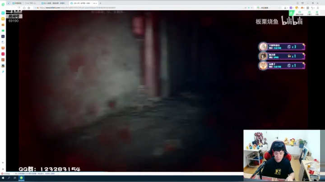Viewport: 325px width, 182px height.
Task: Click the undo closed tab icon
Action: tap(312, 8)
